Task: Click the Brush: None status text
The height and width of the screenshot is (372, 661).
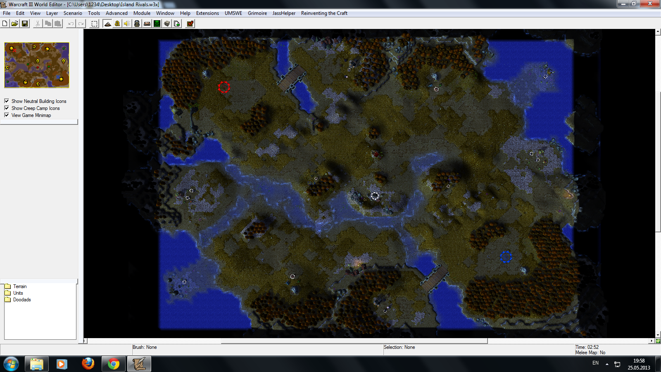Action: coord(145,347)
